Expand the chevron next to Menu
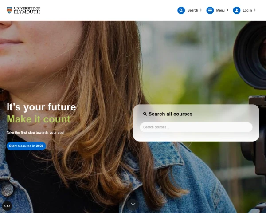Screen dimensions: 266x213 (227, 10)
